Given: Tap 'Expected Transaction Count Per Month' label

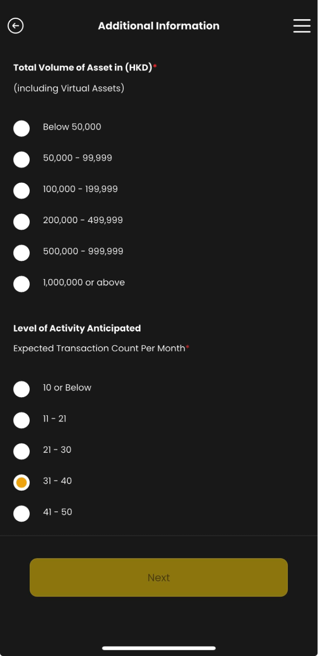Looking at the screenshot, I should coord(99,348).
